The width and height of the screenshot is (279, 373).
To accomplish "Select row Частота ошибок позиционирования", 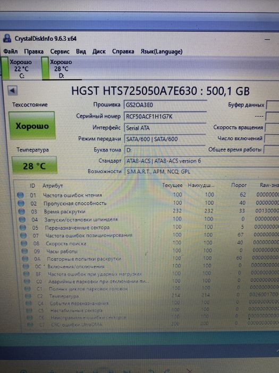I will click(x=149, y=235).
